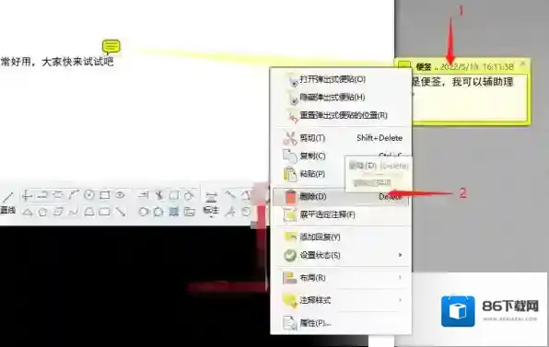Click the polygon-circle tool beside the ellipse
The image size is (549, 347).
(x=158, y=212)
